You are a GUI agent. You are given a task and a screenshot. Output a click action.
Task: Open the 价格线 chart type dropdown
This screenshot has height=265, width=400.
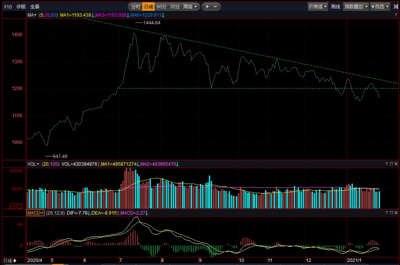tap(318, 6)
